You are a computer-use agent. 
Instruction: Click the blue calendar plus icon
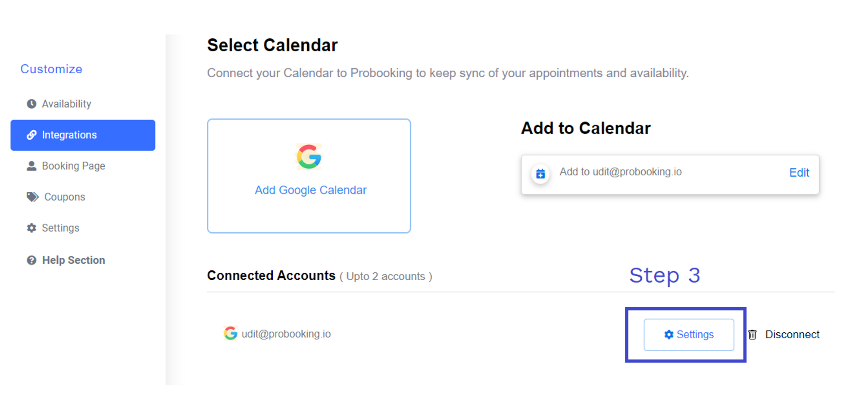point(540,174)
